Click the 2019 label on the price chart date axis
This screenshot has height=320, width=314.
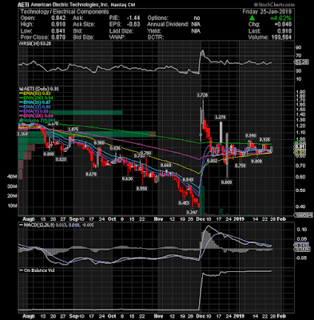pyautogui.click(x=239, y=219)
